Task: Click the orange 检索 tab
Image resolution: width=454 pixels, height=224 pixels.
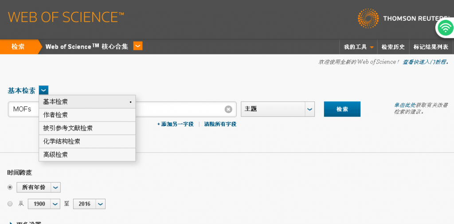Action: coord(18,47)
